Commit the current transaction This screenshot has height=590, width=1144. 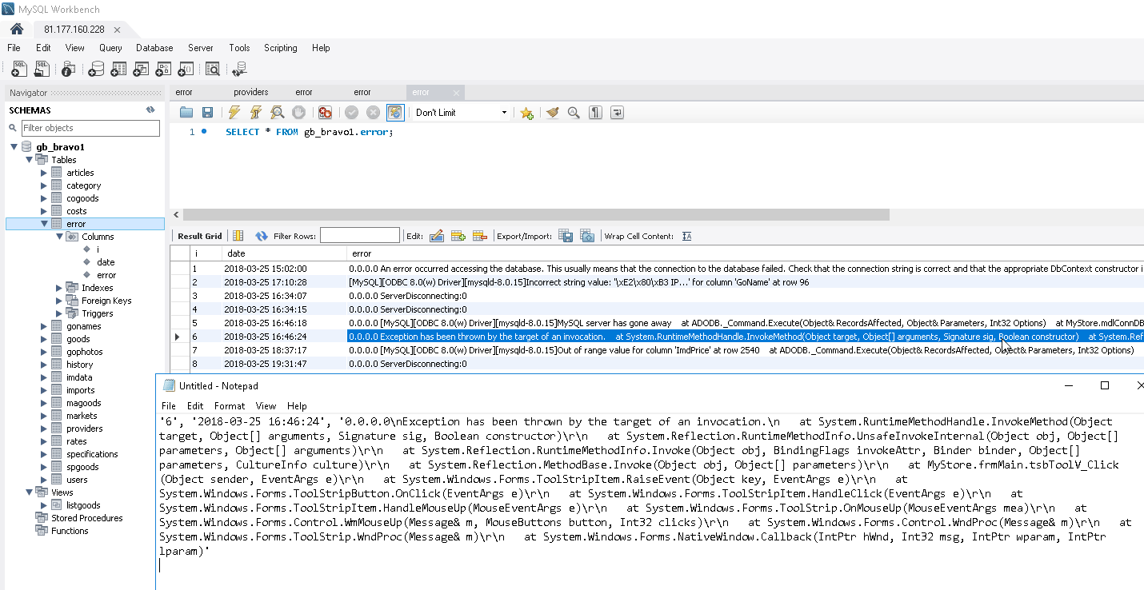(351, 113)
